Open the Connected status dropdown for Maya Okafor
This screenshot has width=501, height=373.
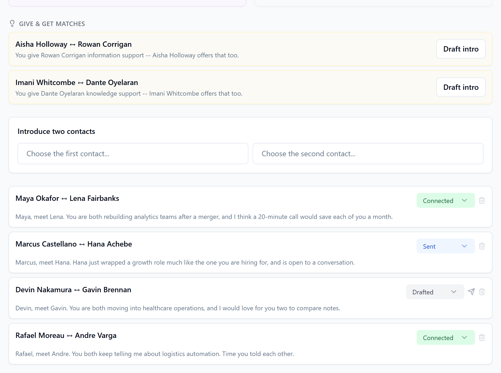tap(446, 201)
